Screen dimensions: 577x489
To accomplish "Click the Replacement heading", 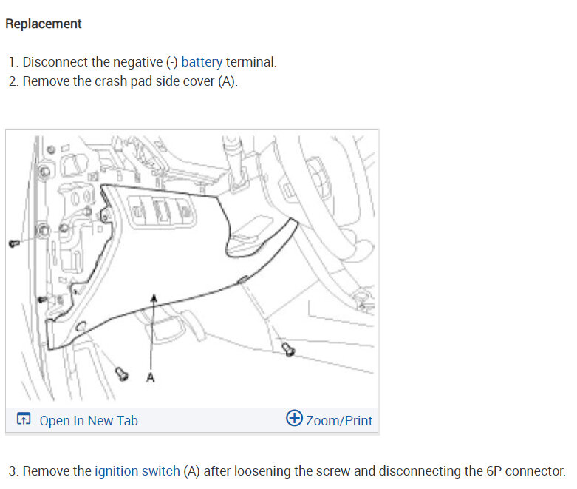I will click(x=44, y=24).
